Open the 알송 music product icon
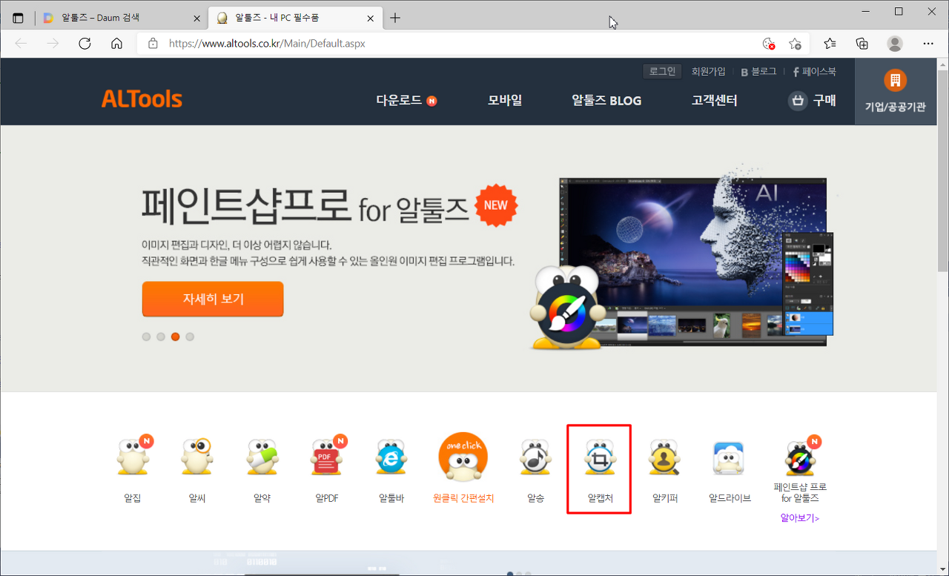This screenshot has height=576, width=949. (535, 458)
